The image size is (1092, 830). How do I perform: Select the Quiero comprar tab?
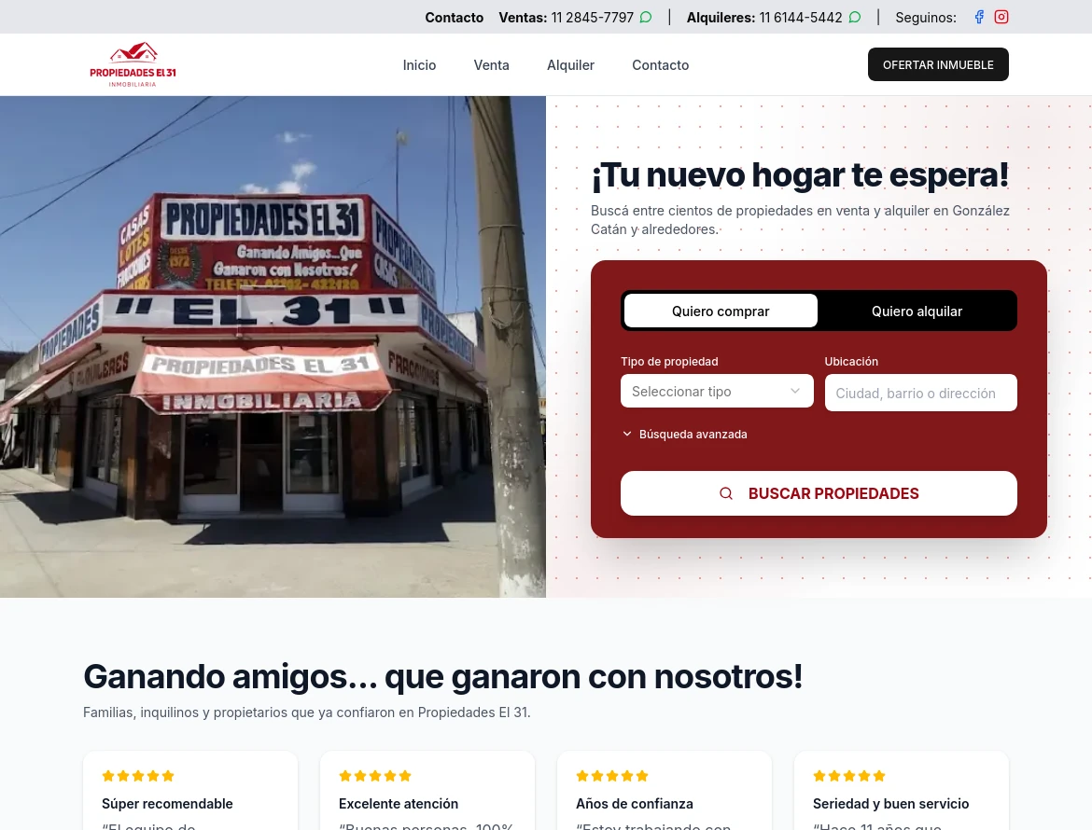[x=721, y=311]
